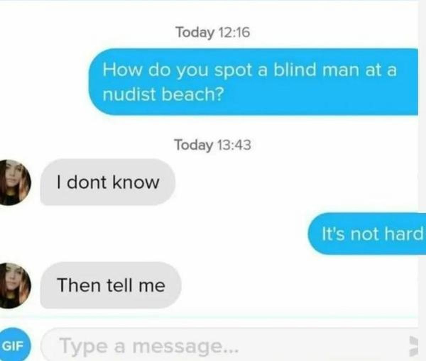The image size is (426, 361).
Task: Click the "Today 12:16" timestamp
Action: [213, 33]
